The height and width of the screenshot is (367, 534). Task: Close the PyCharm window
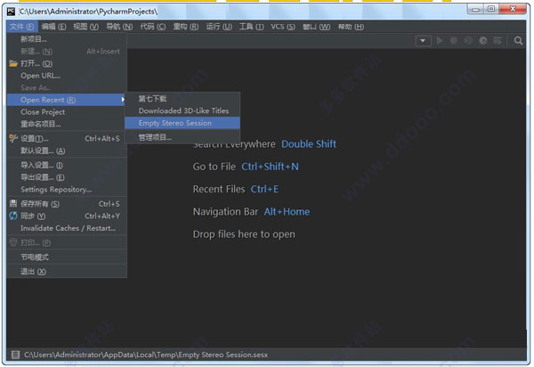(x=513, y=9)
